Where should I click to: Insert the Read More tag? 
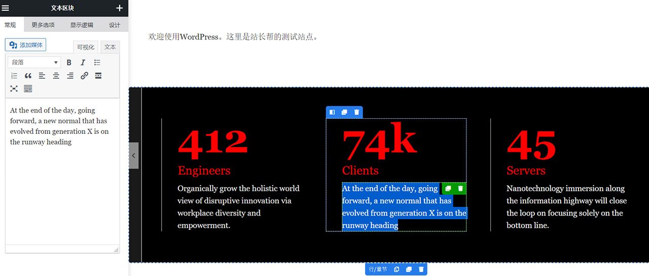coord(98,76)
